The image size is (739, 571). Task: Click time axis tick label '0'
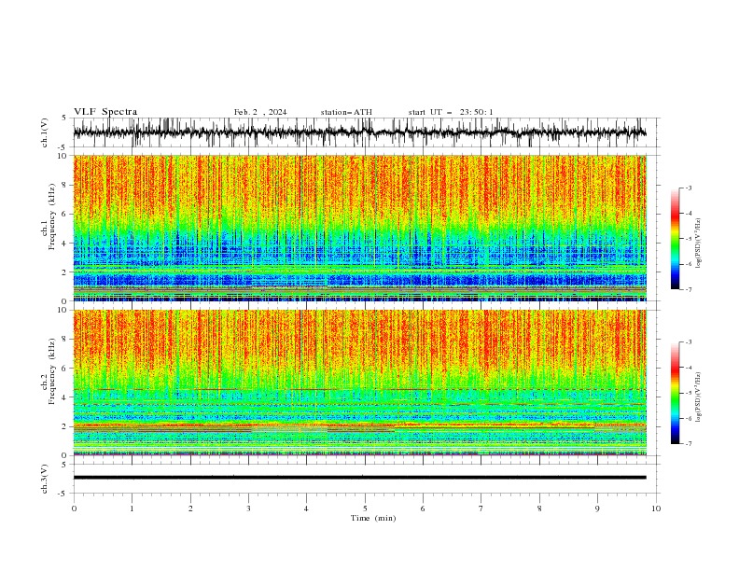pos(74,508)
